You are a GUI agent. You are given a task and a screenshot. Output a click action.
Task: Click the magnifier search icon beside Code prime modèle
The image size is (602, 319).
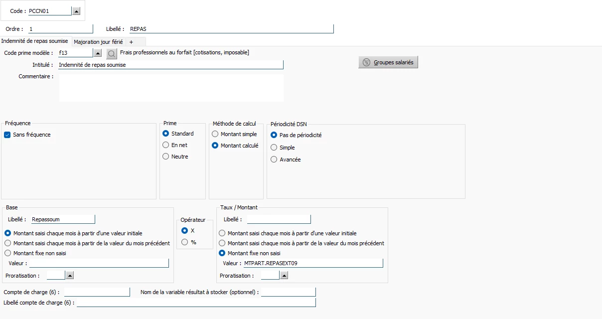(x=112, y=53)
